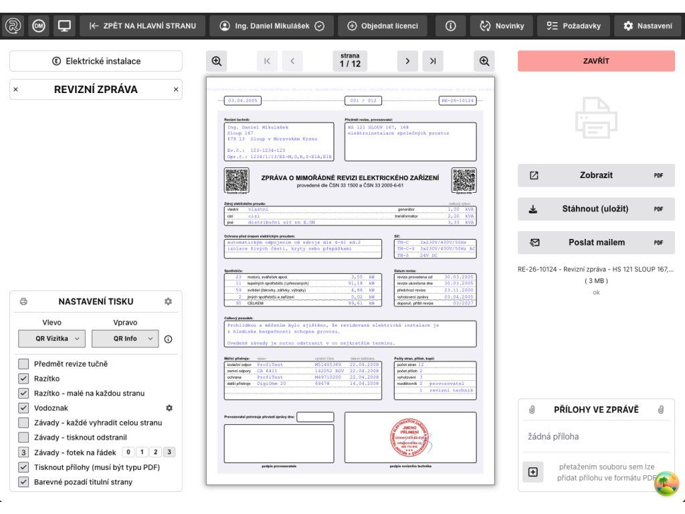Screen dimensions: 685x514
Task: Uncheck the Razítko checkbox
Action: [x=23, y=379]
